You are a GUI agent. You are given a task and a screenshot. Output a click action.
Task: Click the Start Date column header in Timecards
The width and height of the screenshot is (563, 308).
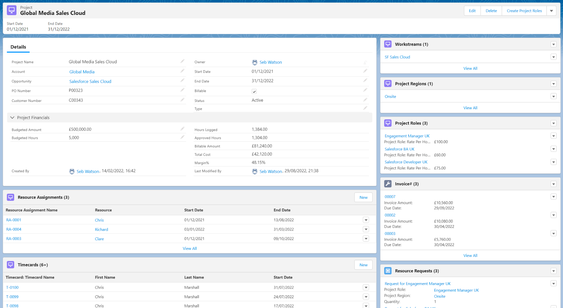coord(283,277)
